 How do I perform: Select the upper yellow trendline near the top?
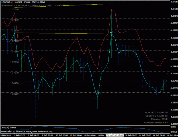coord(63,6)
